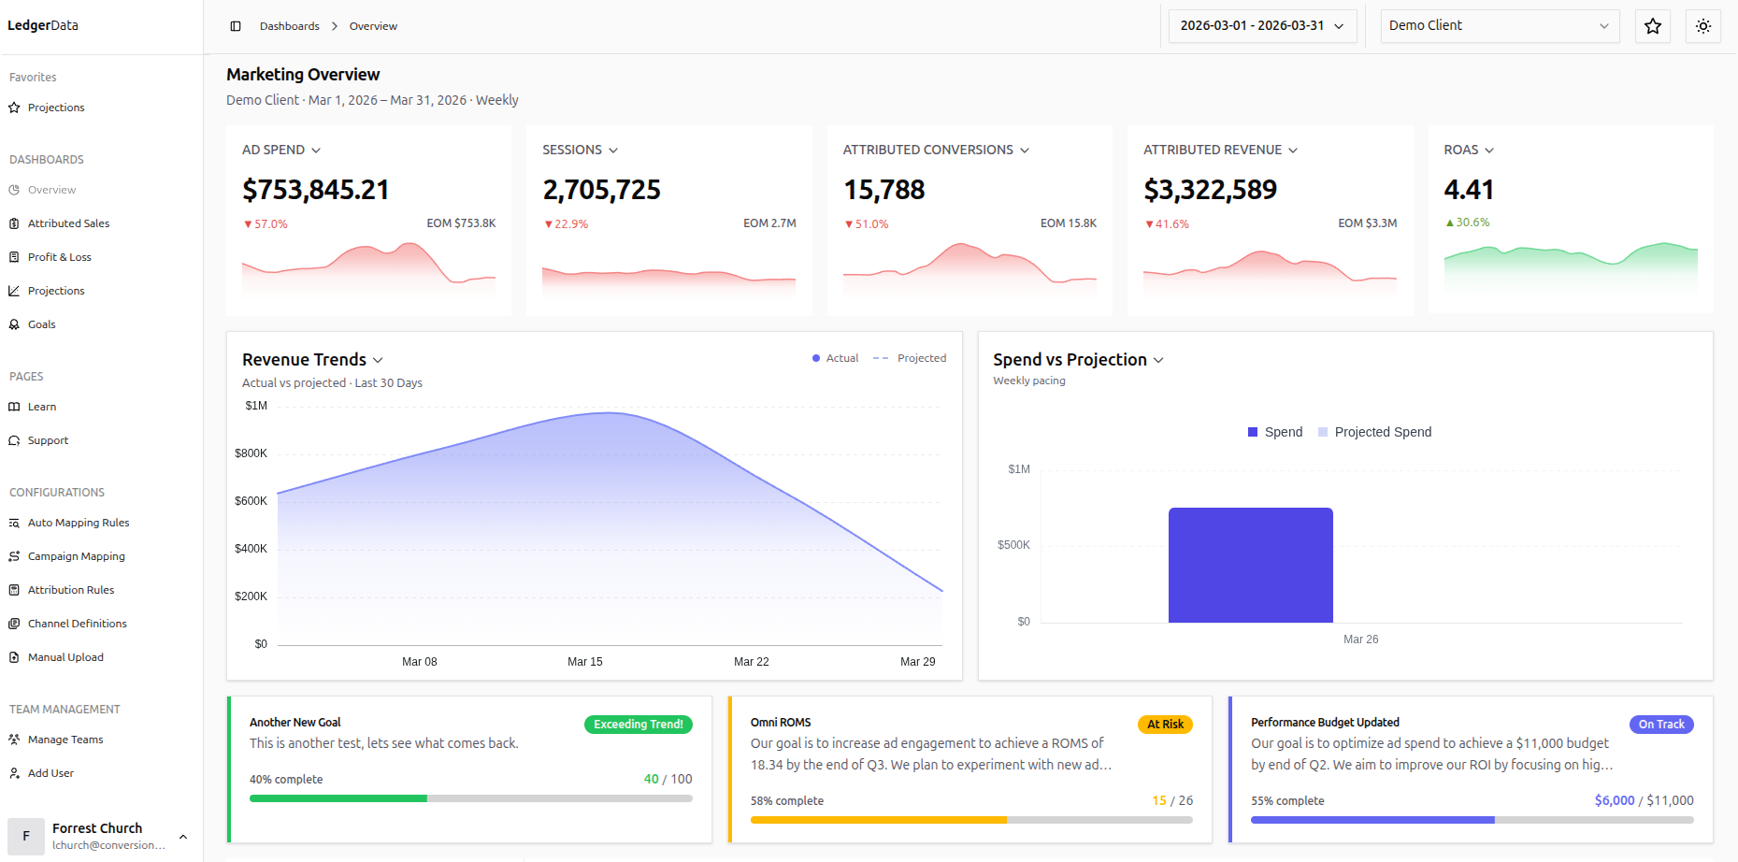The height and width of the screenshot is (862, 1738).
Task: Expand the SESSIONS metric dropdown
Action: [613, 151]
